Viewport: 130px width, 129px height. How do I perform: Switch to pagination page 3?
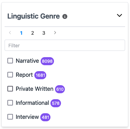click(44, 33)
